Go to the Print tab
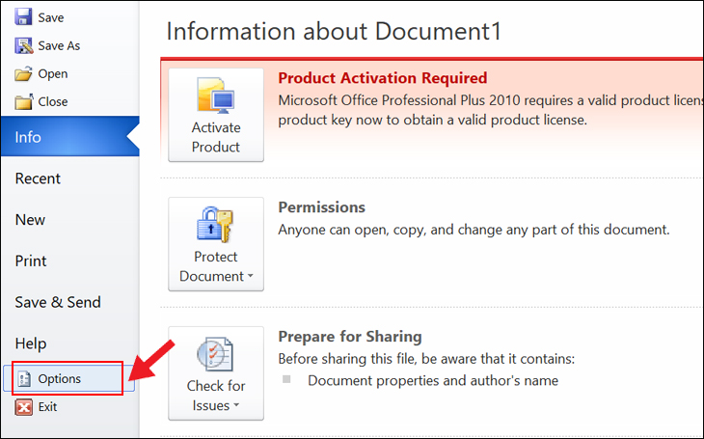Image resolution: width=704 pixels, height=439 pixels. (31, 261)
